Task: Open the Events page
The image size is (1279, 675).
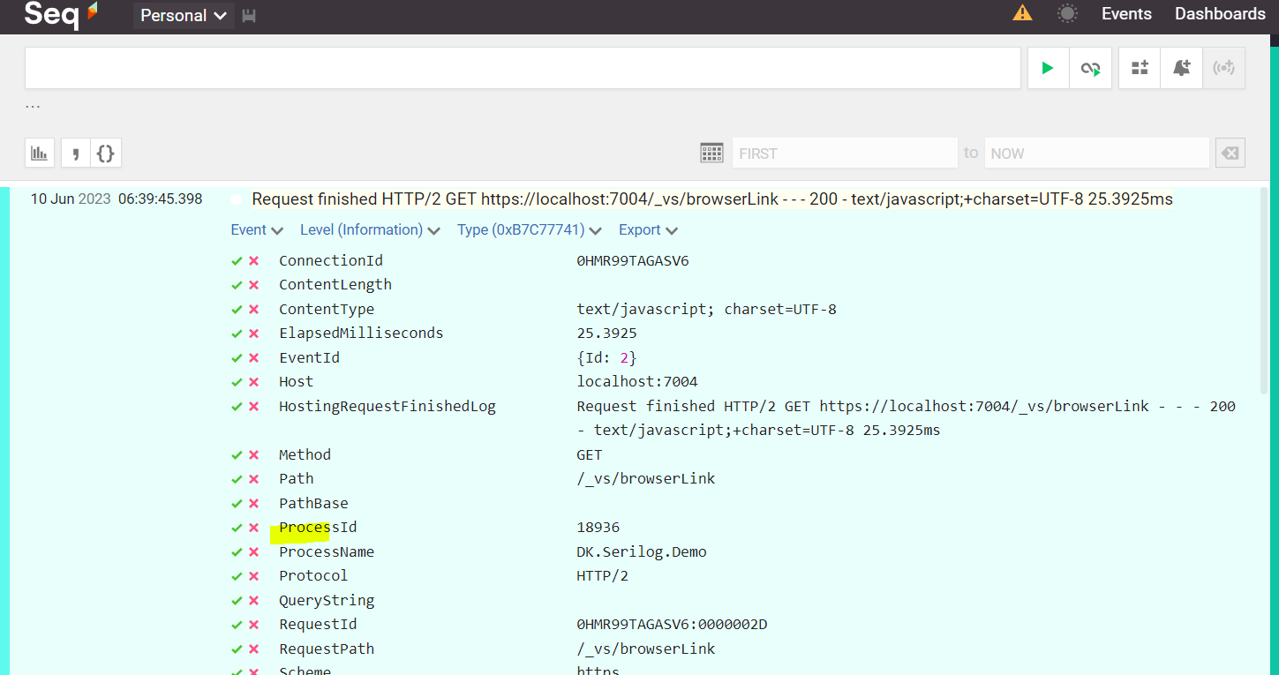Action: click(x=1126, y=14)
